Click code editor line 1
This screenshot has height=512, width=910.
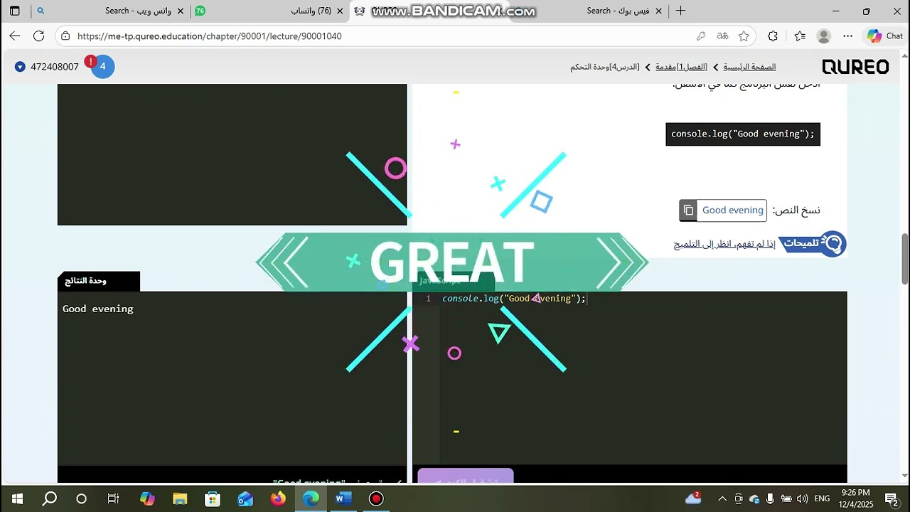pyautogui.click(x=514, y=299)
